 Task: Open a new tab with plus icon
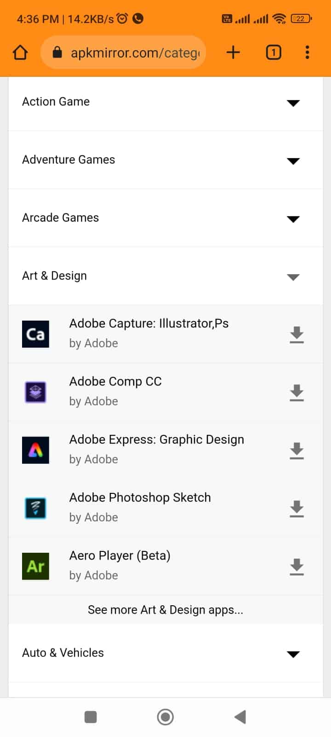(x=233, y=53)
